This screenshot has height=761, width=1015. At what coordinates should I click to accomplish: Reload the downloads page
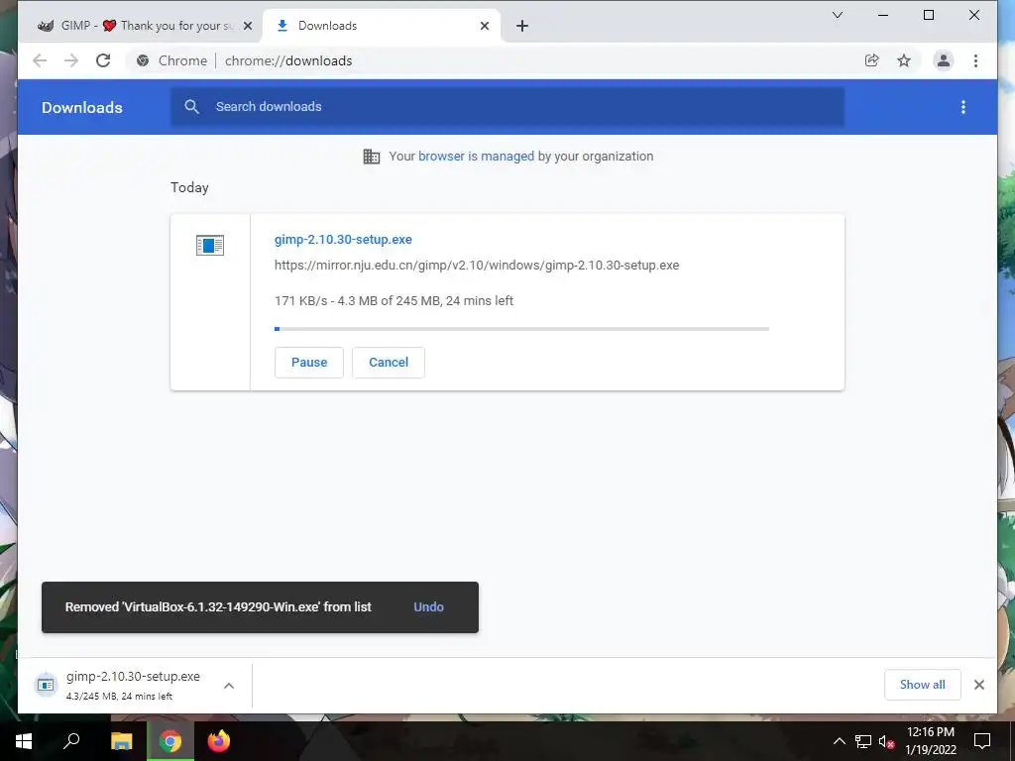(103, 60)
